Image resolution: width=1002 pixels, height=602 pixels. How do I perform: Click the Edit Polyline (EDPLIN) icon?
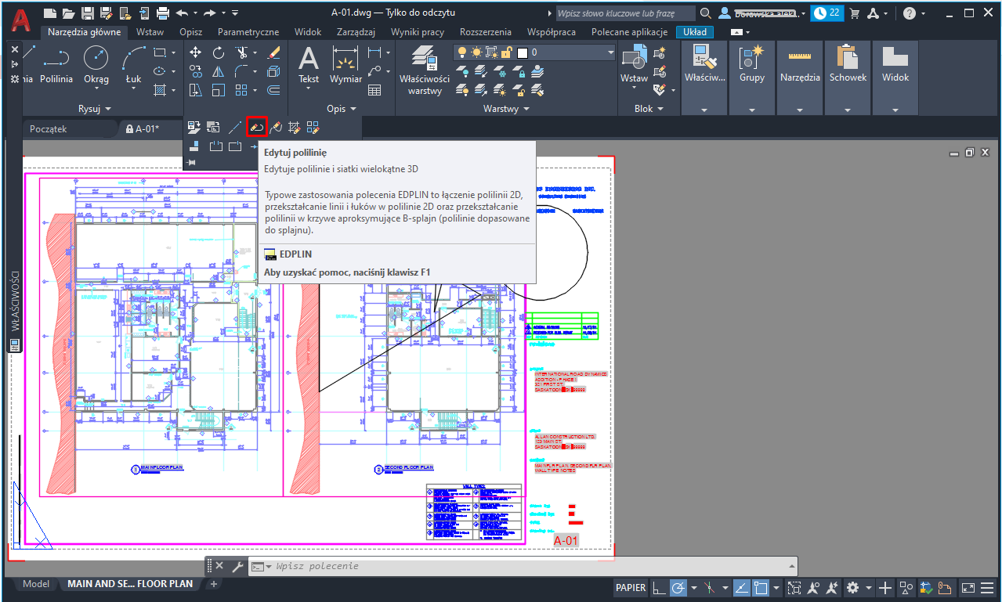pyautogui.click(x=256, y=127)
